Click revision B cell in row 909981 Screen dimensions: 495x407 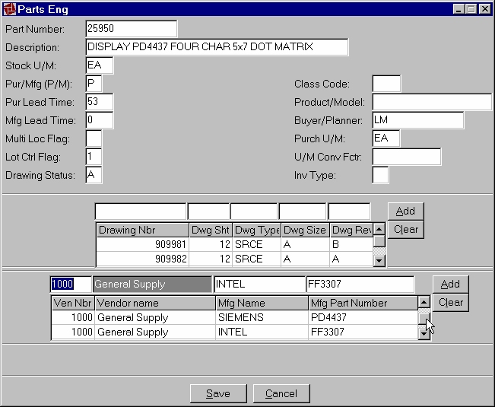click(x=351, y=244)
